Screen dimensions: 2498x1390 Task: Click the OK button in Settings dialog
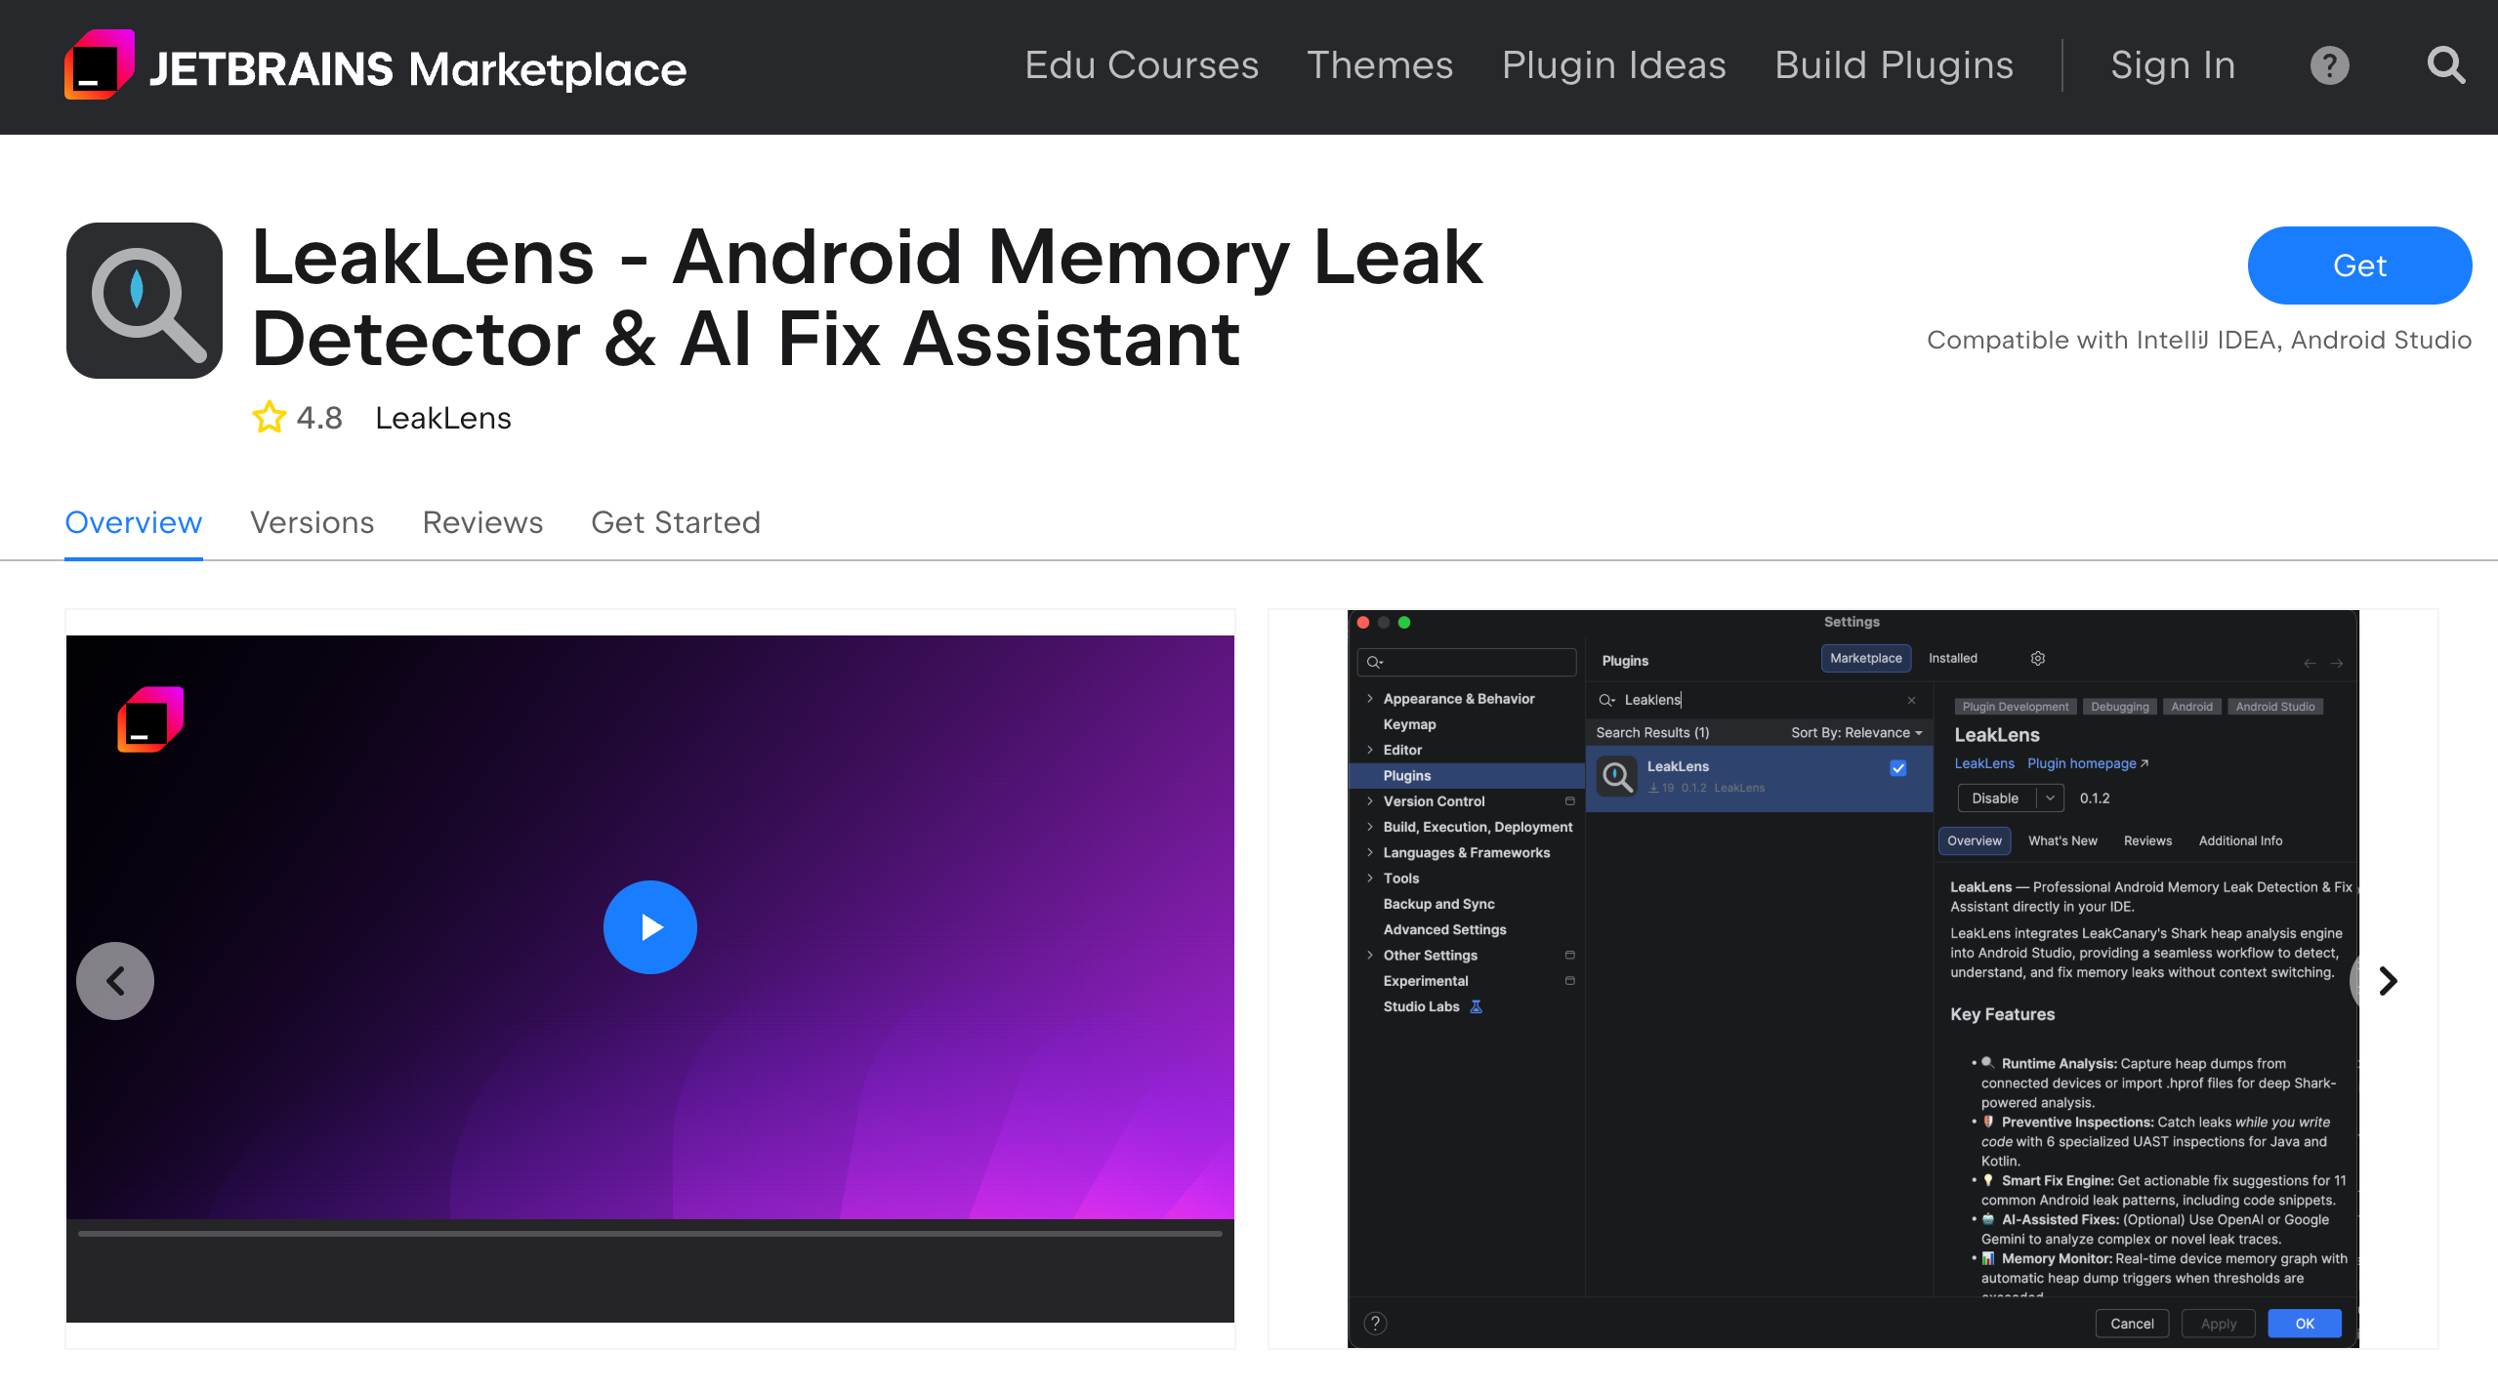tap(2305, 1324)
